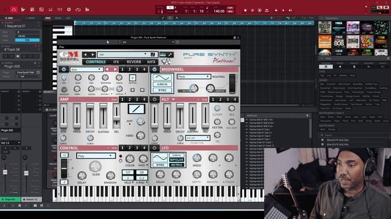Click the filter SUSTAIN slider

pyautogui.click(x=192, y=116)
